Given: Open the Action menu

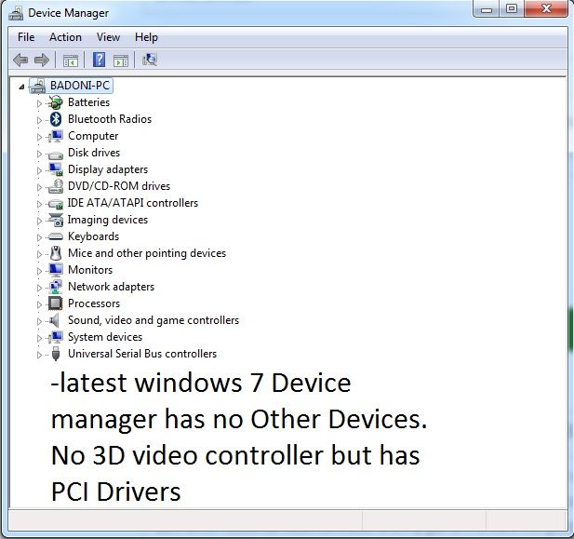Looking at the screenshot, I should [65, 37].
